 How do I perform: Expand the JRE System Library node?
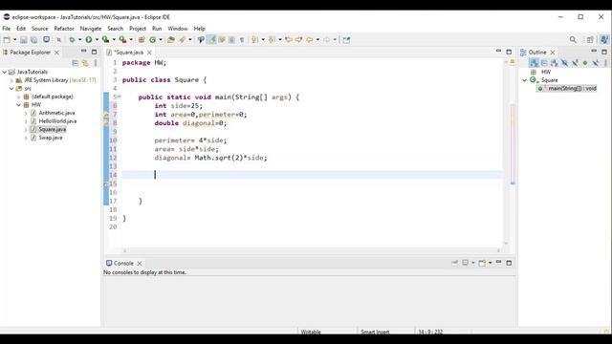click(11, 80)
